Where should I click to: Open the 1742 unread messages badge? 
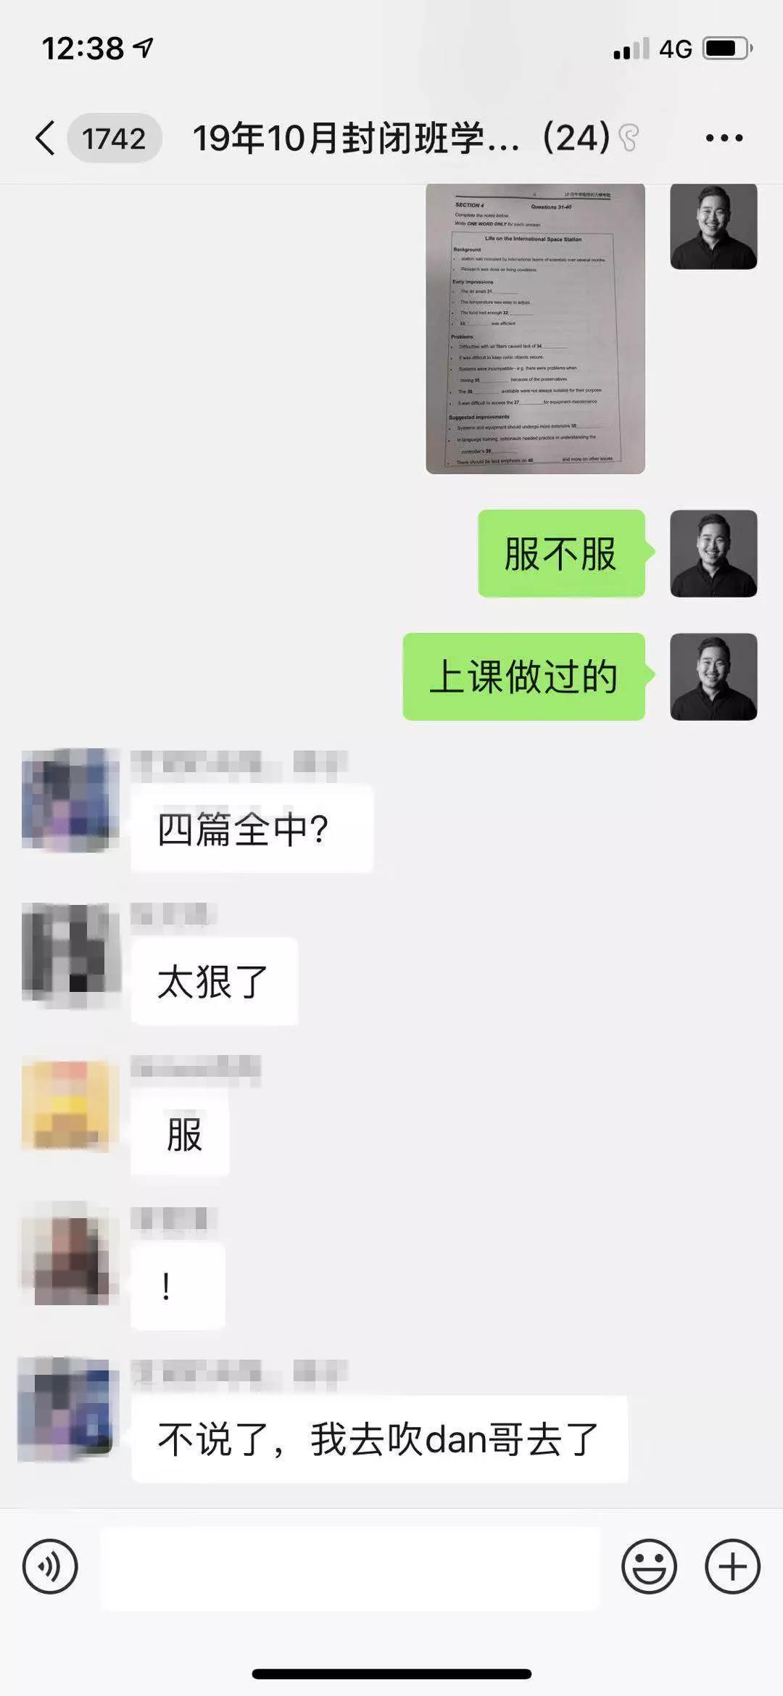click(x=114, y=138)
